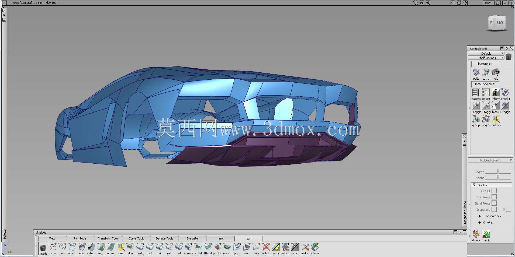Click the first Degree input field
Image resolution: width=515 pixels, height=257 pixels.
pos(491,171)
